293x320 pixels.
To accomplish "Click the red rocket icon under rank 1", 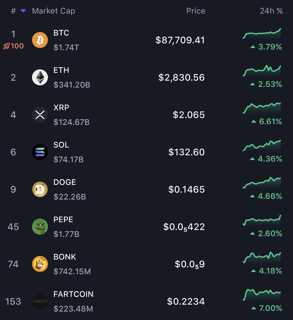I will [x=6, y=46].
